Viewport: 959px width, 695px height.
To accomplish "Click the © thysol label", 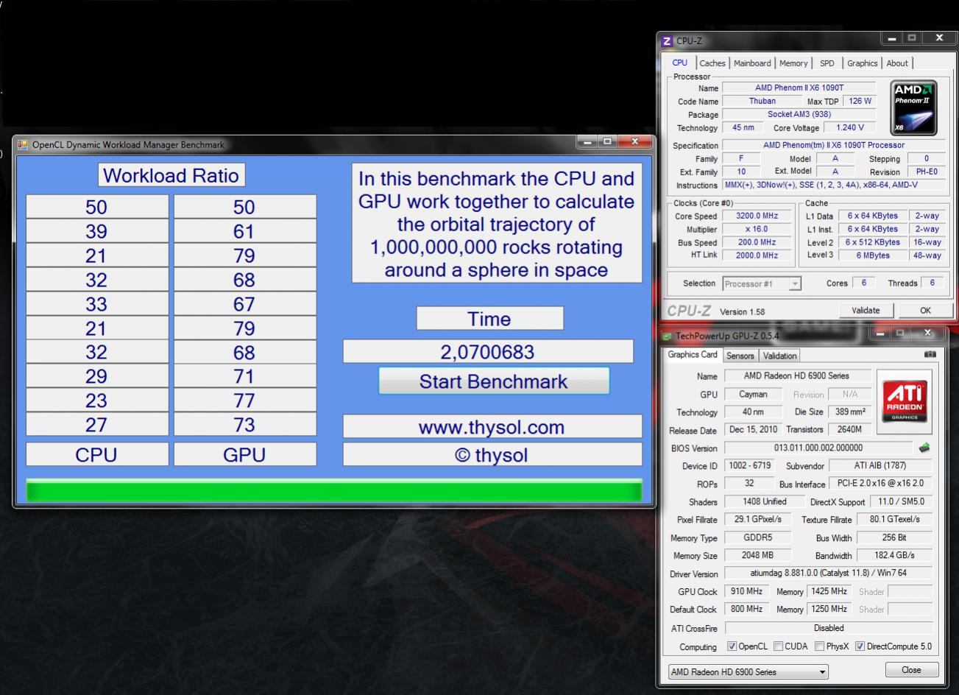I will 492,455.
